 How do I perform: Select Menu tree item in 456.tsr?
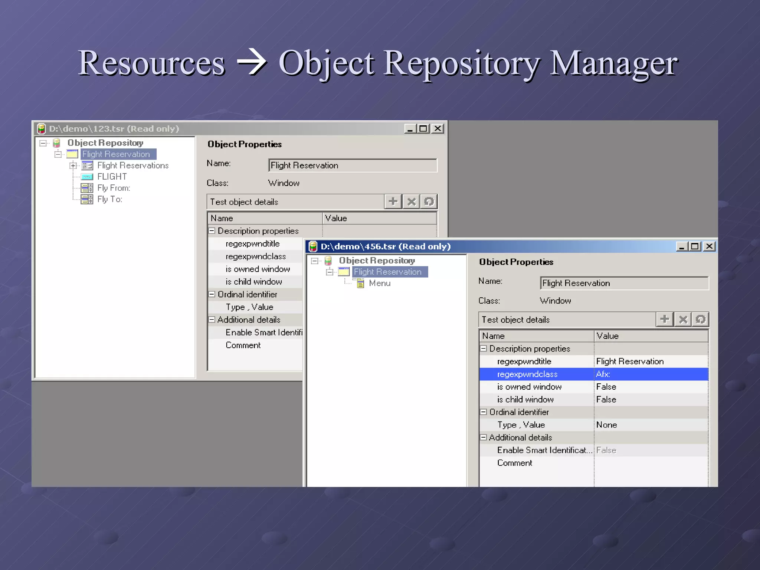pyautogui.click(x=380, y=284)
